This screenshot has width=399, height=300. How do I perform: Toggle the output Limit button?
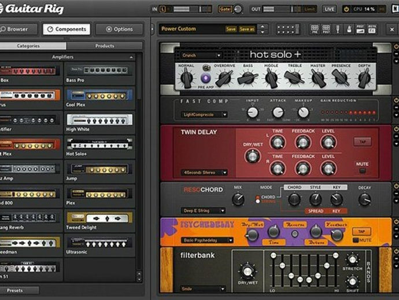(x=309, y=9)
